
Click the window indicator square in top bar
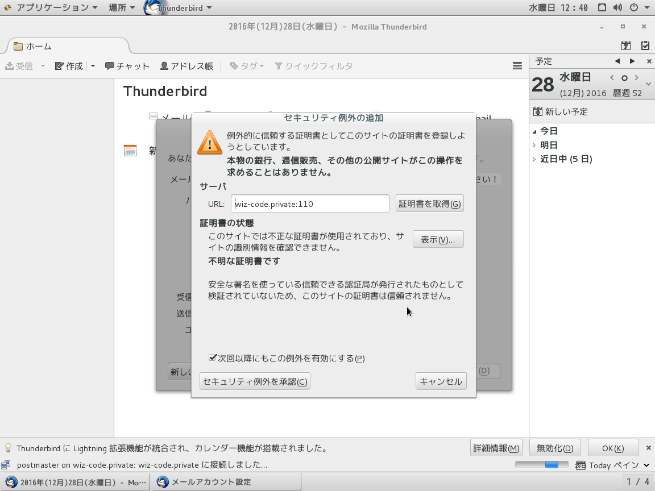[x=602, y=7]
